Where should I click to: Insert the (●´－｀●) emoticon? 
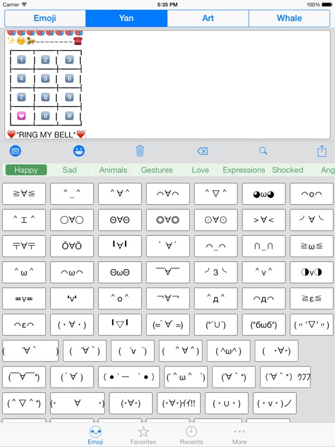point(129,377)
